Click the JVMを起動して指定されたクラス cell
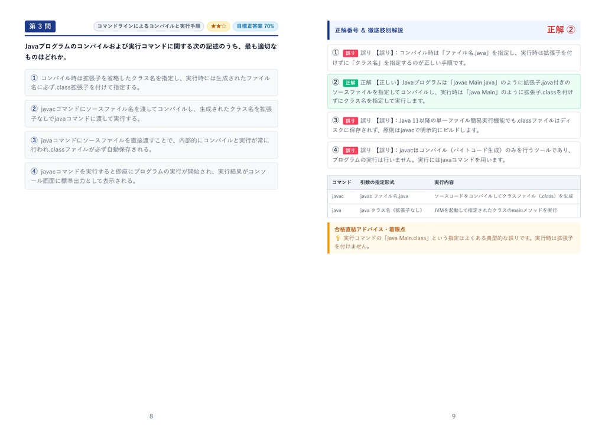The width and height of the screenshot is (605, 429). (x=496, y=211)
